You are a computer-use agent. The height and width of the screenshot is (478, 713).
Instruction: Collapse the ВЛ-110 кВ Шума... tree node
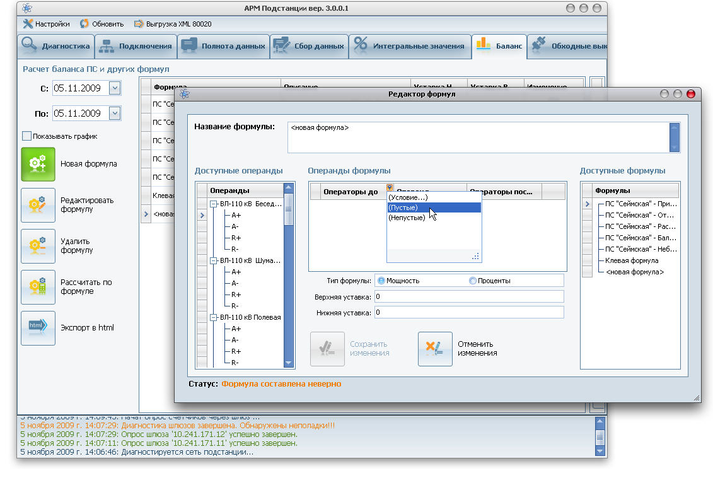pyautogui.click(x=214, y=261)
